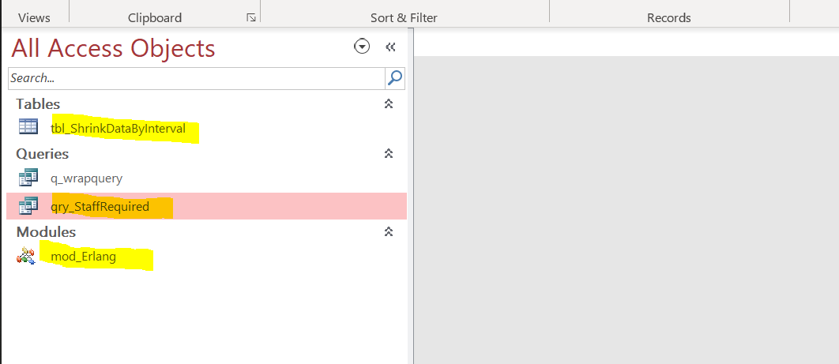Click the mod_Erlang module icon
839x364 pixels.
coord(27,256)
